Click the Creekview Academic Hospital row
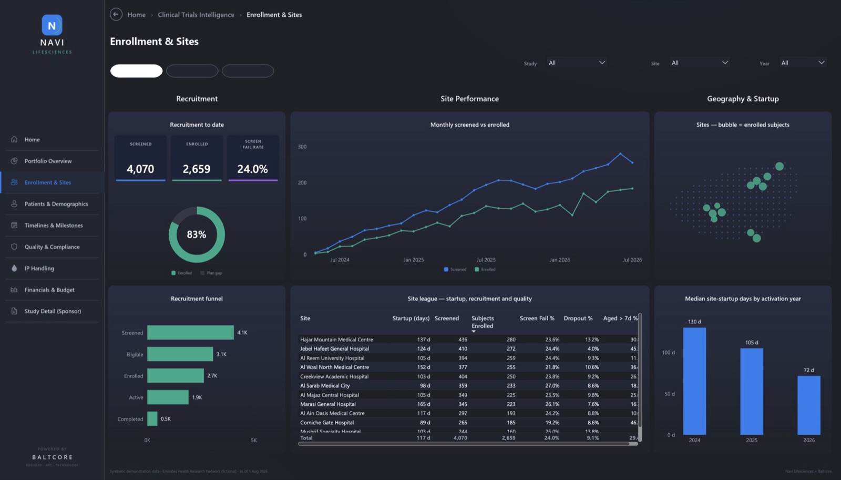 click(x=468, y=376)
